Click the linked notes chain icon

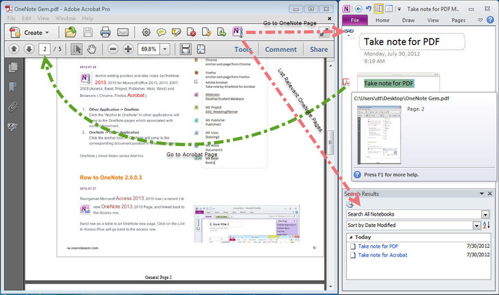point(349,32)
